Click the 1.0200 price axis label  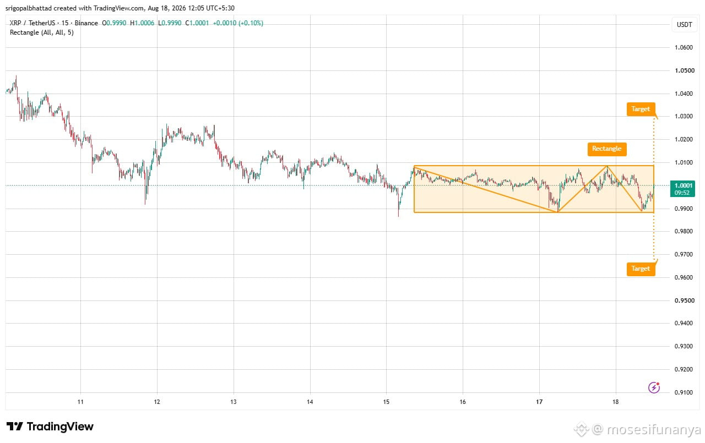tap(684, 140)
